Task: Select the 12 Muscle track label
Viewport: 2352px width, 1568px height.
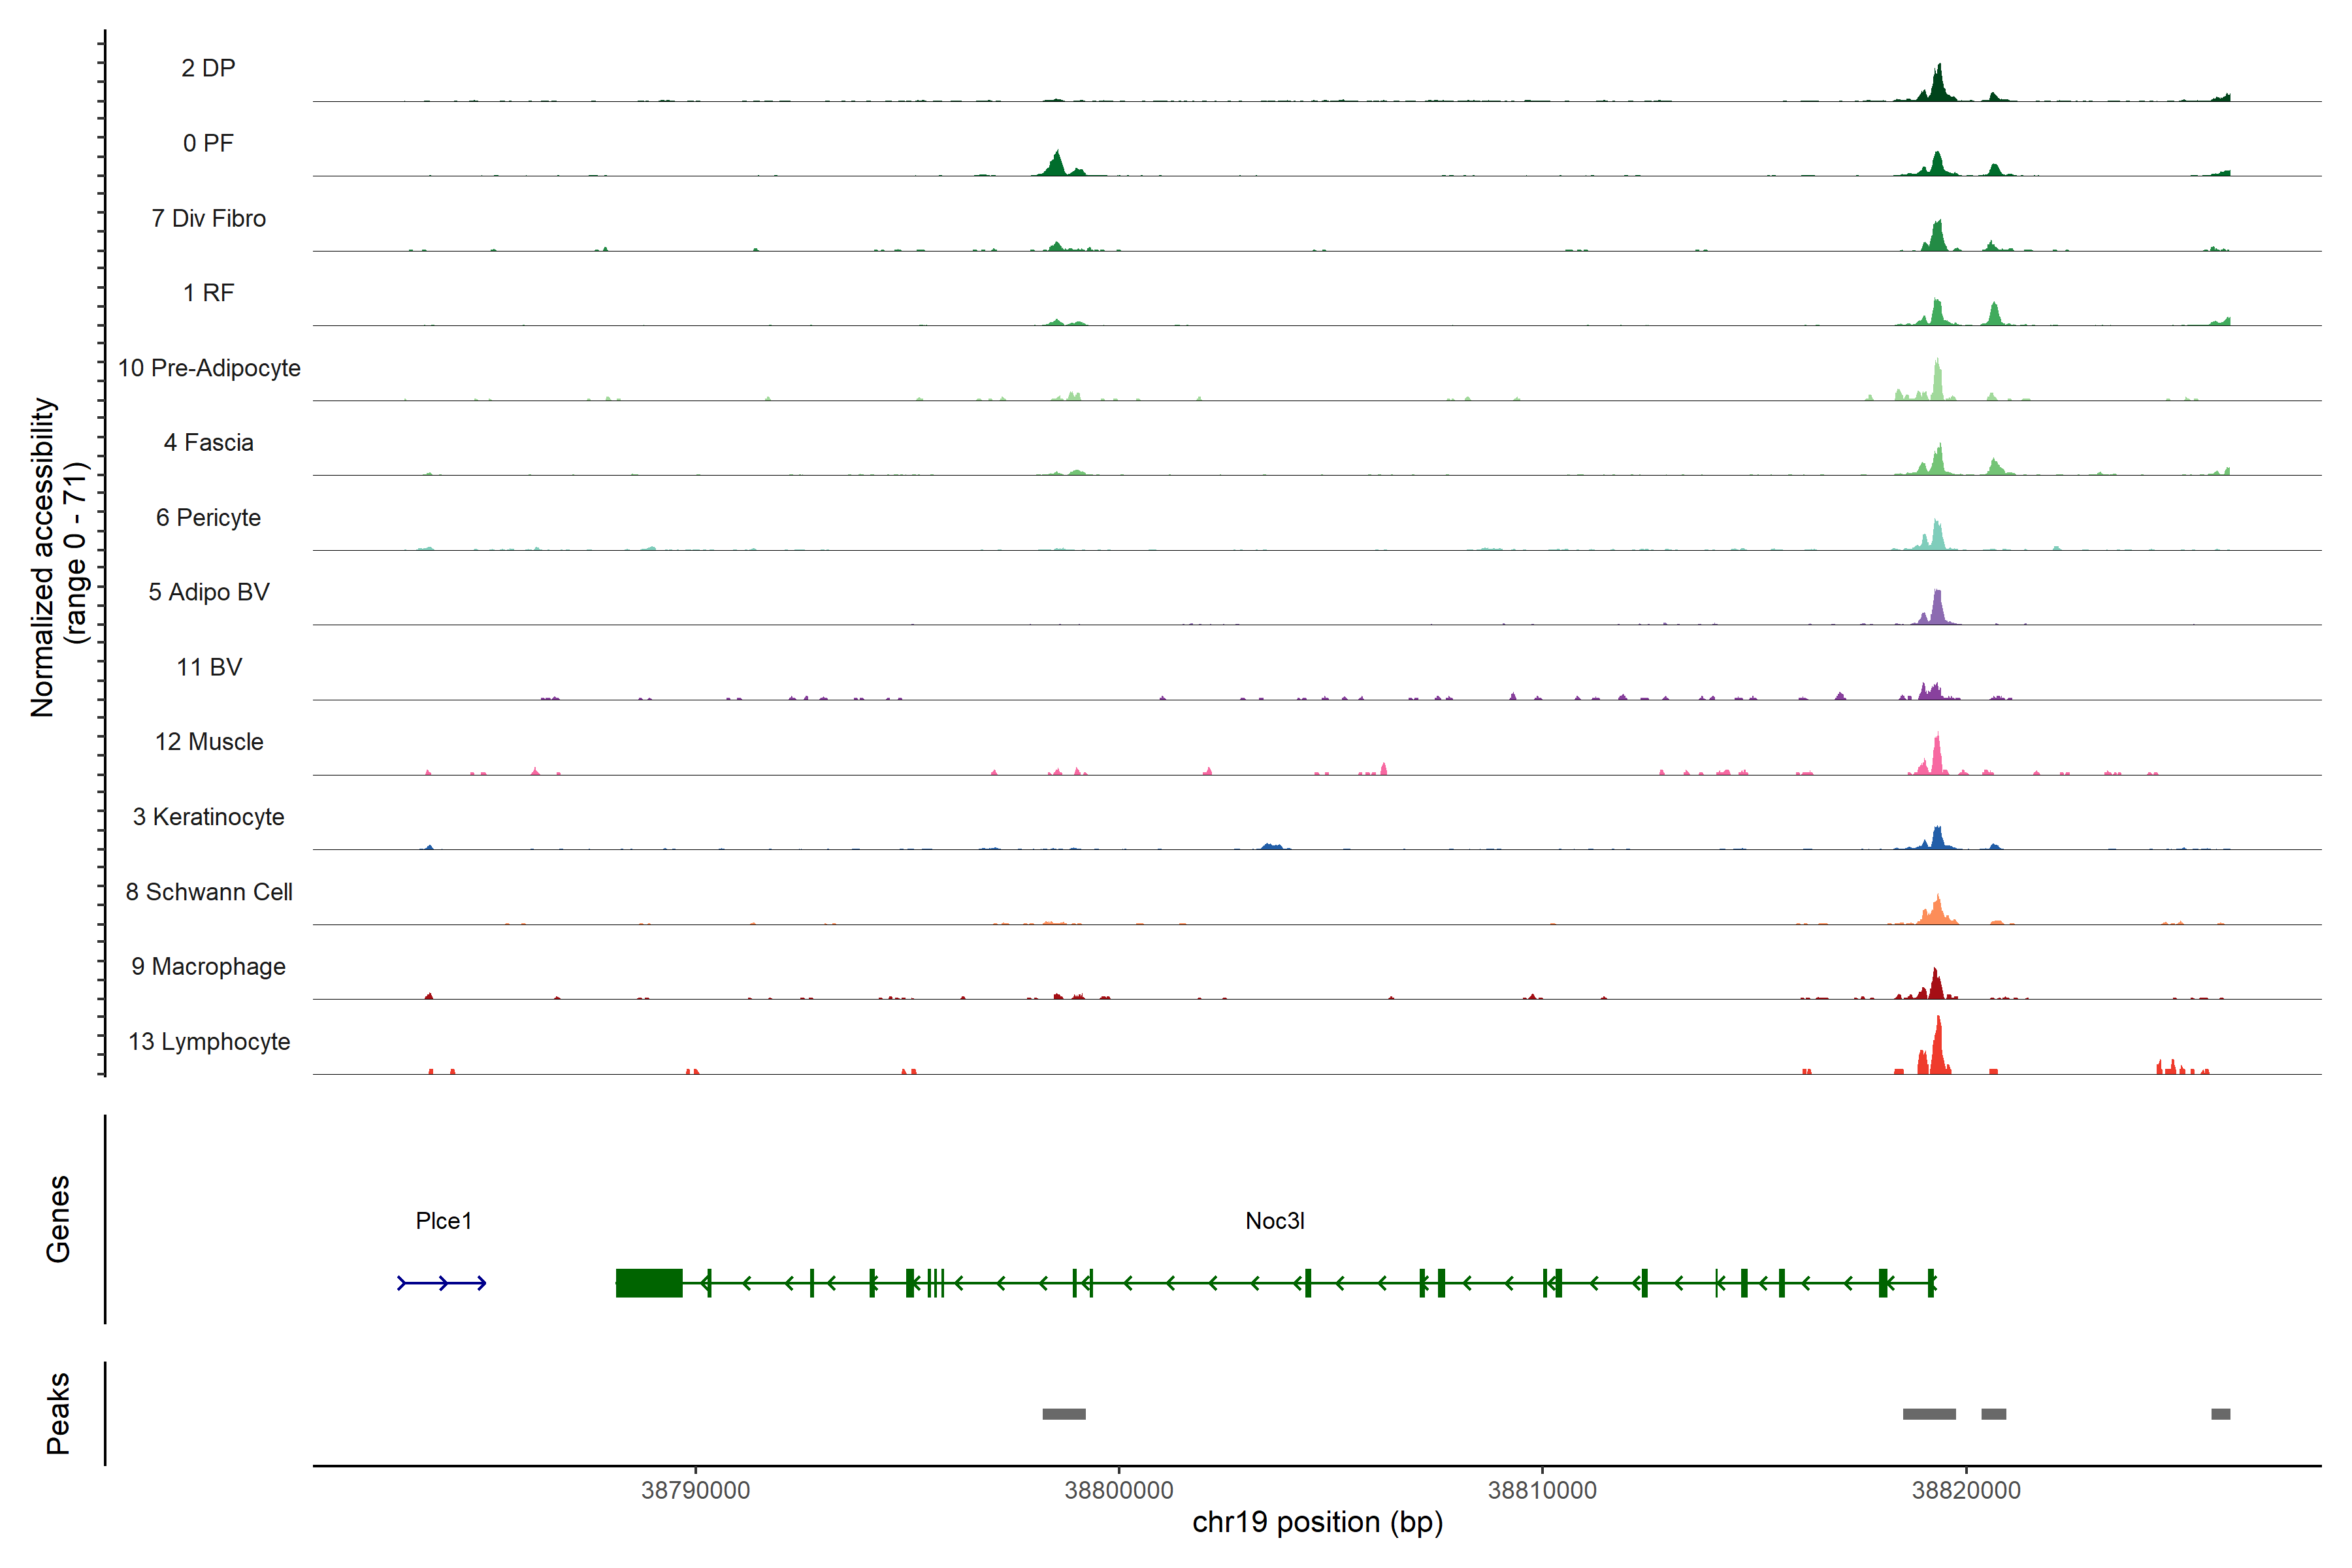Action: click(x=209, y=742)
